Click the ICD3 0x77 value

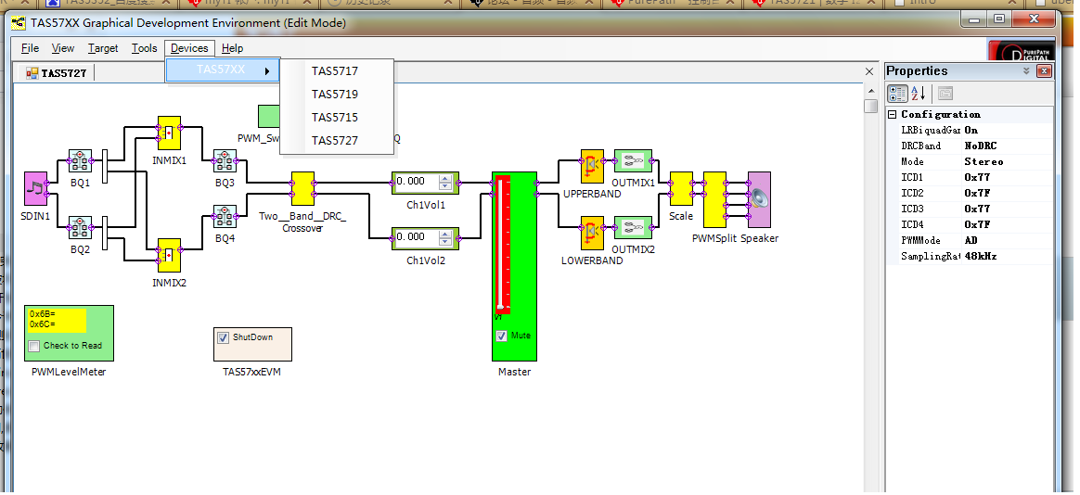(x=977, y=209)
